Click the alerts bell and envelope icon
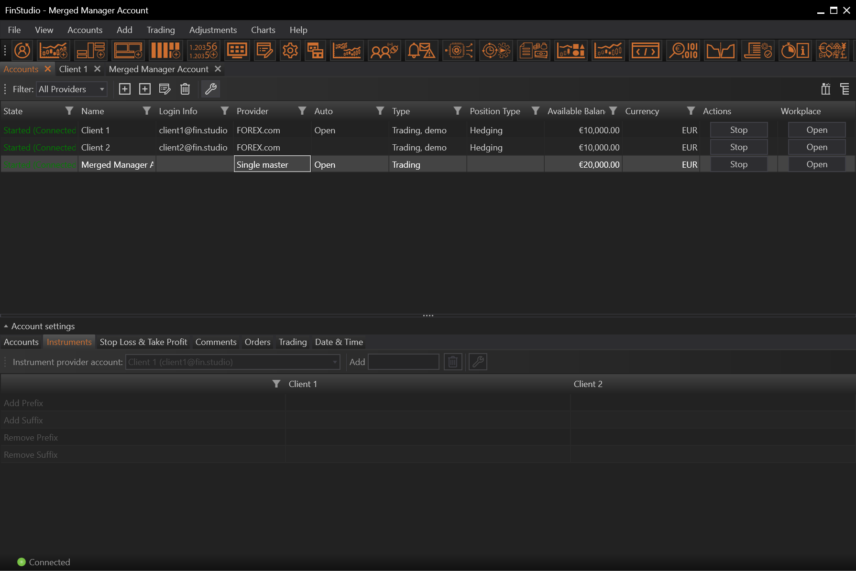This screenshot has width=856, height=571. coord(421,50)
